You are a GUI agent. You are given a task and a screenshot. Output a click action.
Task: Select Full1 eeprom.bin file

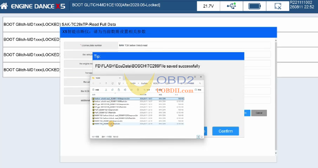[138, 110]
